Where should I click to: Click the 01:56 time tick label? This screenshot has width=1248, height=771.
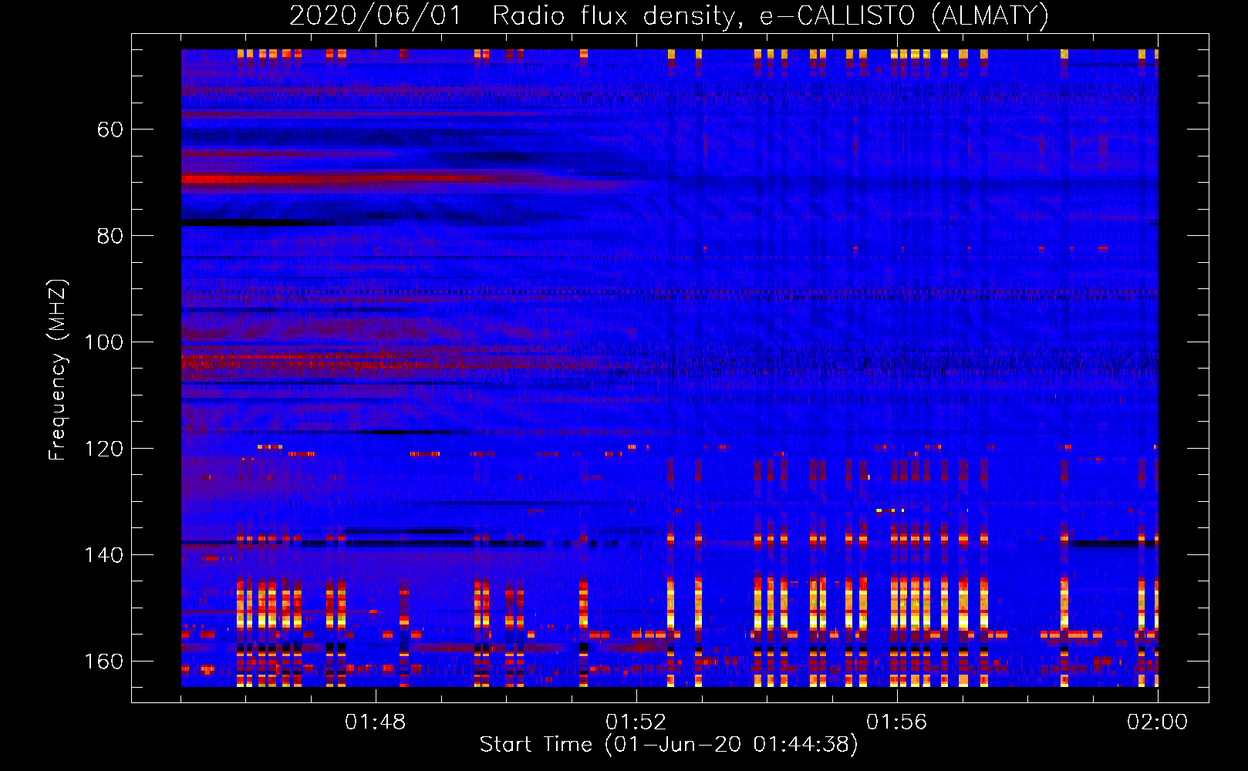point(897,722)
